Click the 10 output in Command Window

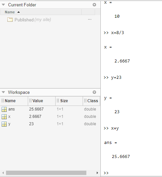tap(117, 16)
